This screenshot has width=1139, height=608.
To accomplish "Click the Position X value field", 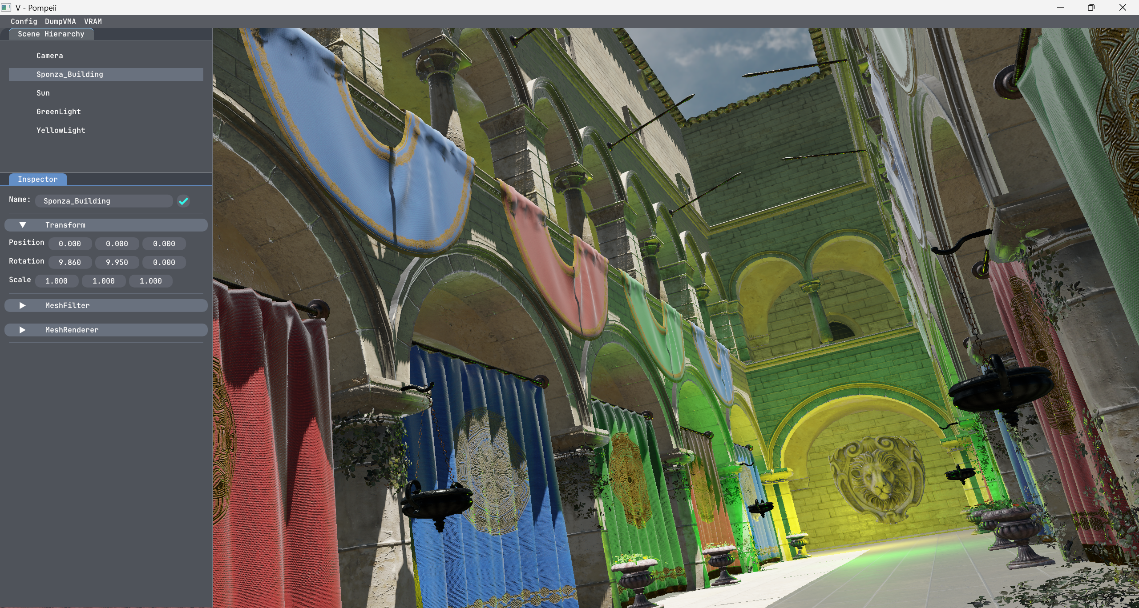I will coord(70,244).
